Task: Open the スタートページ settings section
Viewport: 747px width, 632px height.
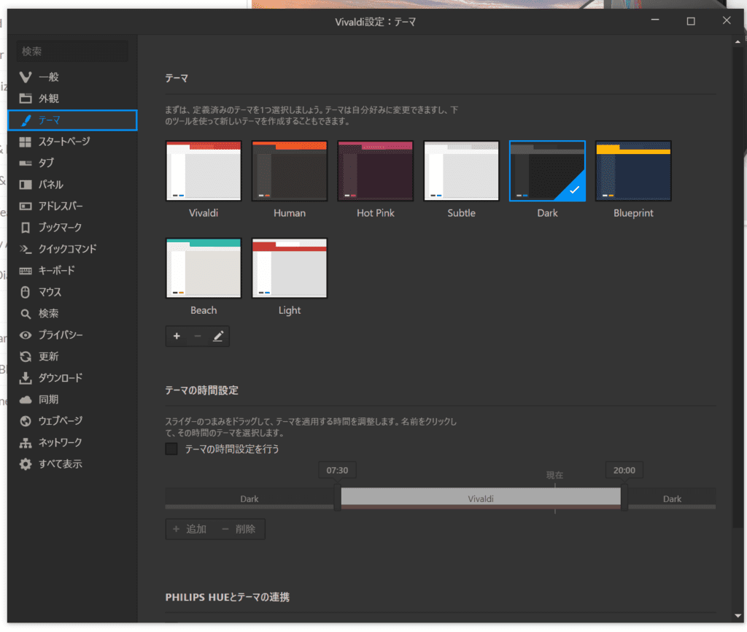Action: [x=72, y=142]
